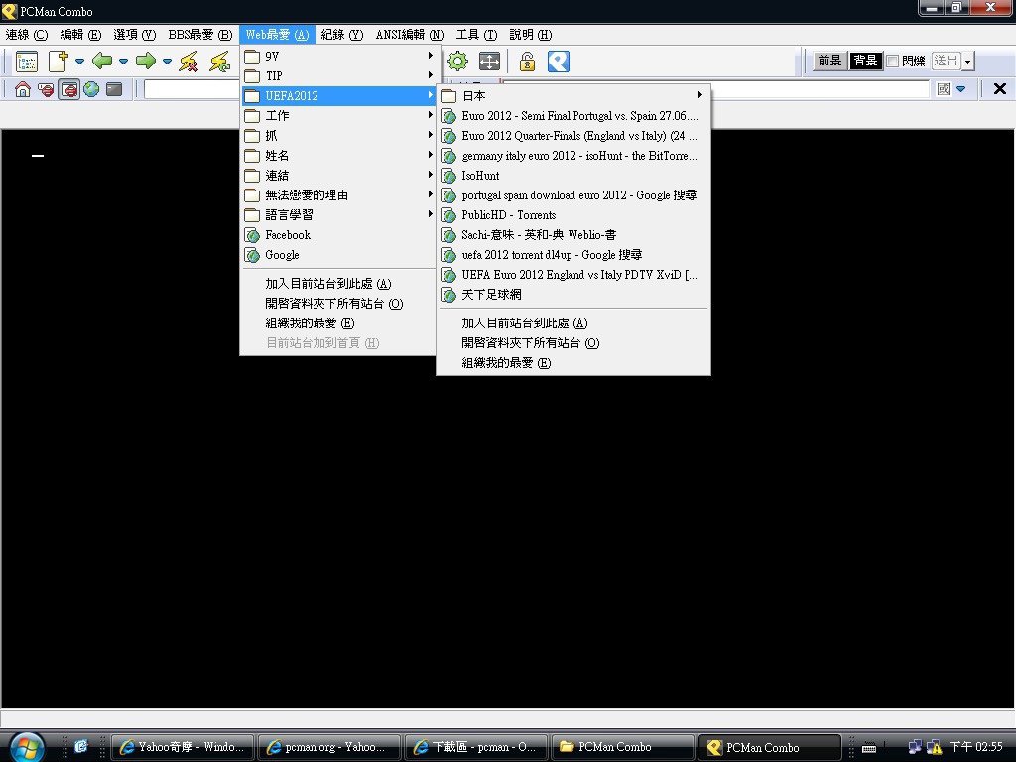Open the back-history dropdown arrow
This screenshot has height=762, width=1016.
[123, 62]
